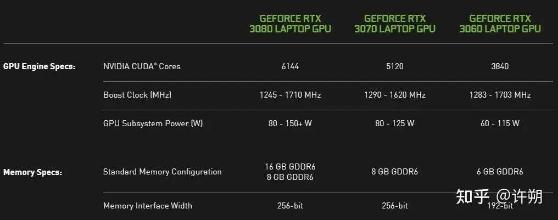558x220 pixels.
Task: Click the 6144 CUDA cores value
Action: click(290, 66)
